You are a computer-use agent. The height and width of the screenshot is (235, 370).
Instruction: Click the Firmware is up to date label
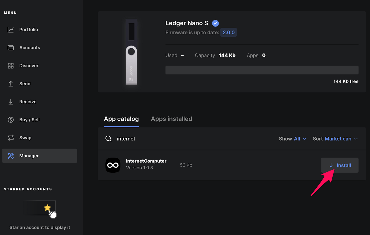[192, 33]
